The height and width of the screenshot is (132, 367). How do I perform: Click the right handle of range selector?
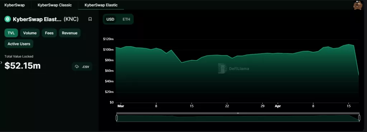point(359,118)
